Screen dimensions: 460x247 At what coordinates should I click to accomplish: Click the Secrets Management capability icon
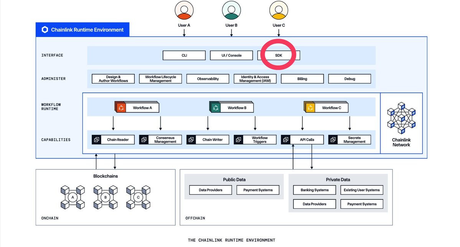[333, 140]
